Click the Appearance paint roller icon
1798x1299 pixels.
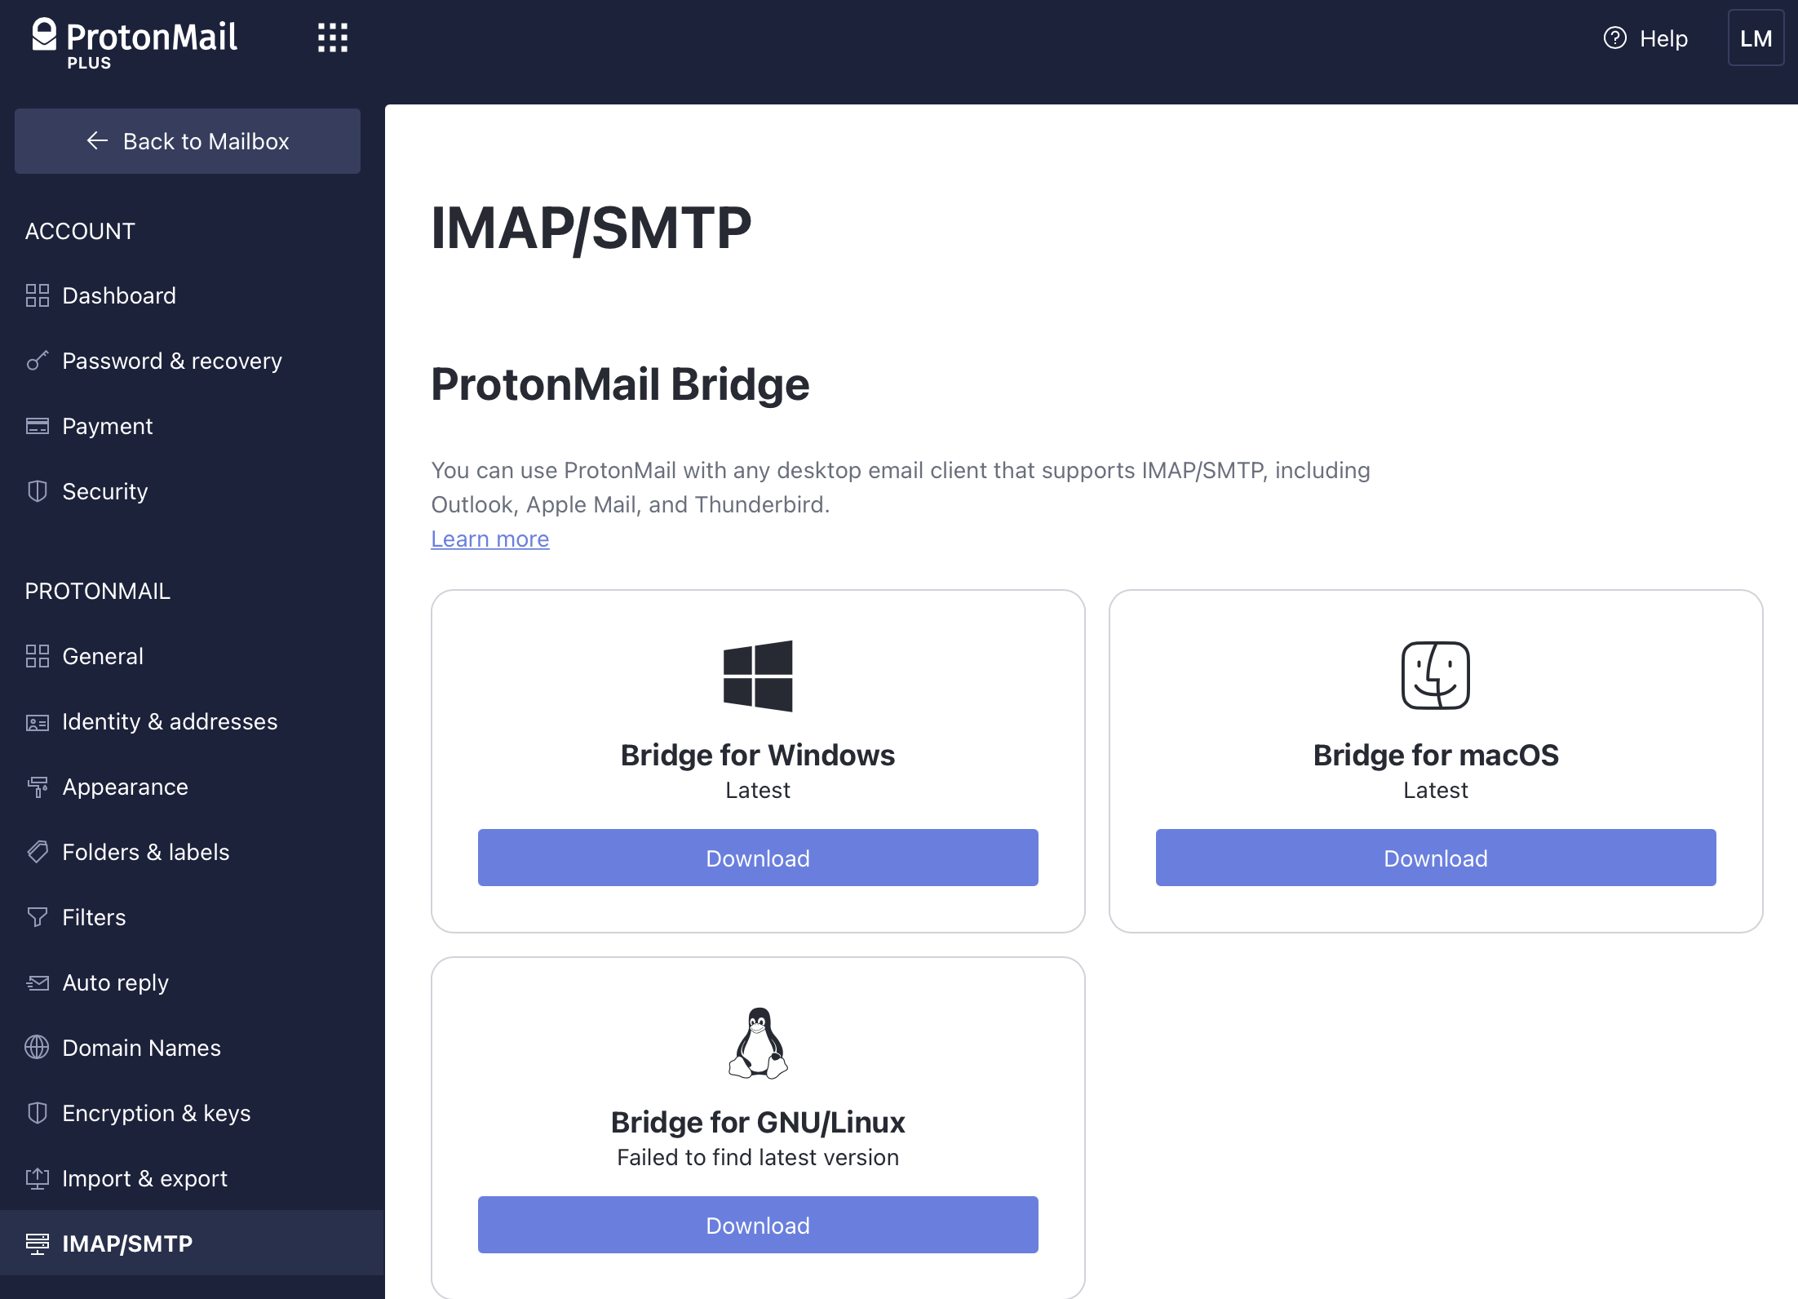click(38, 787)
